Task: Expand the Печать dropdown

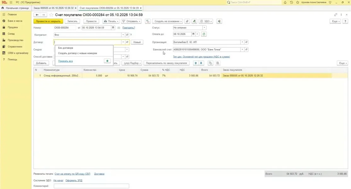Action: 111,21
